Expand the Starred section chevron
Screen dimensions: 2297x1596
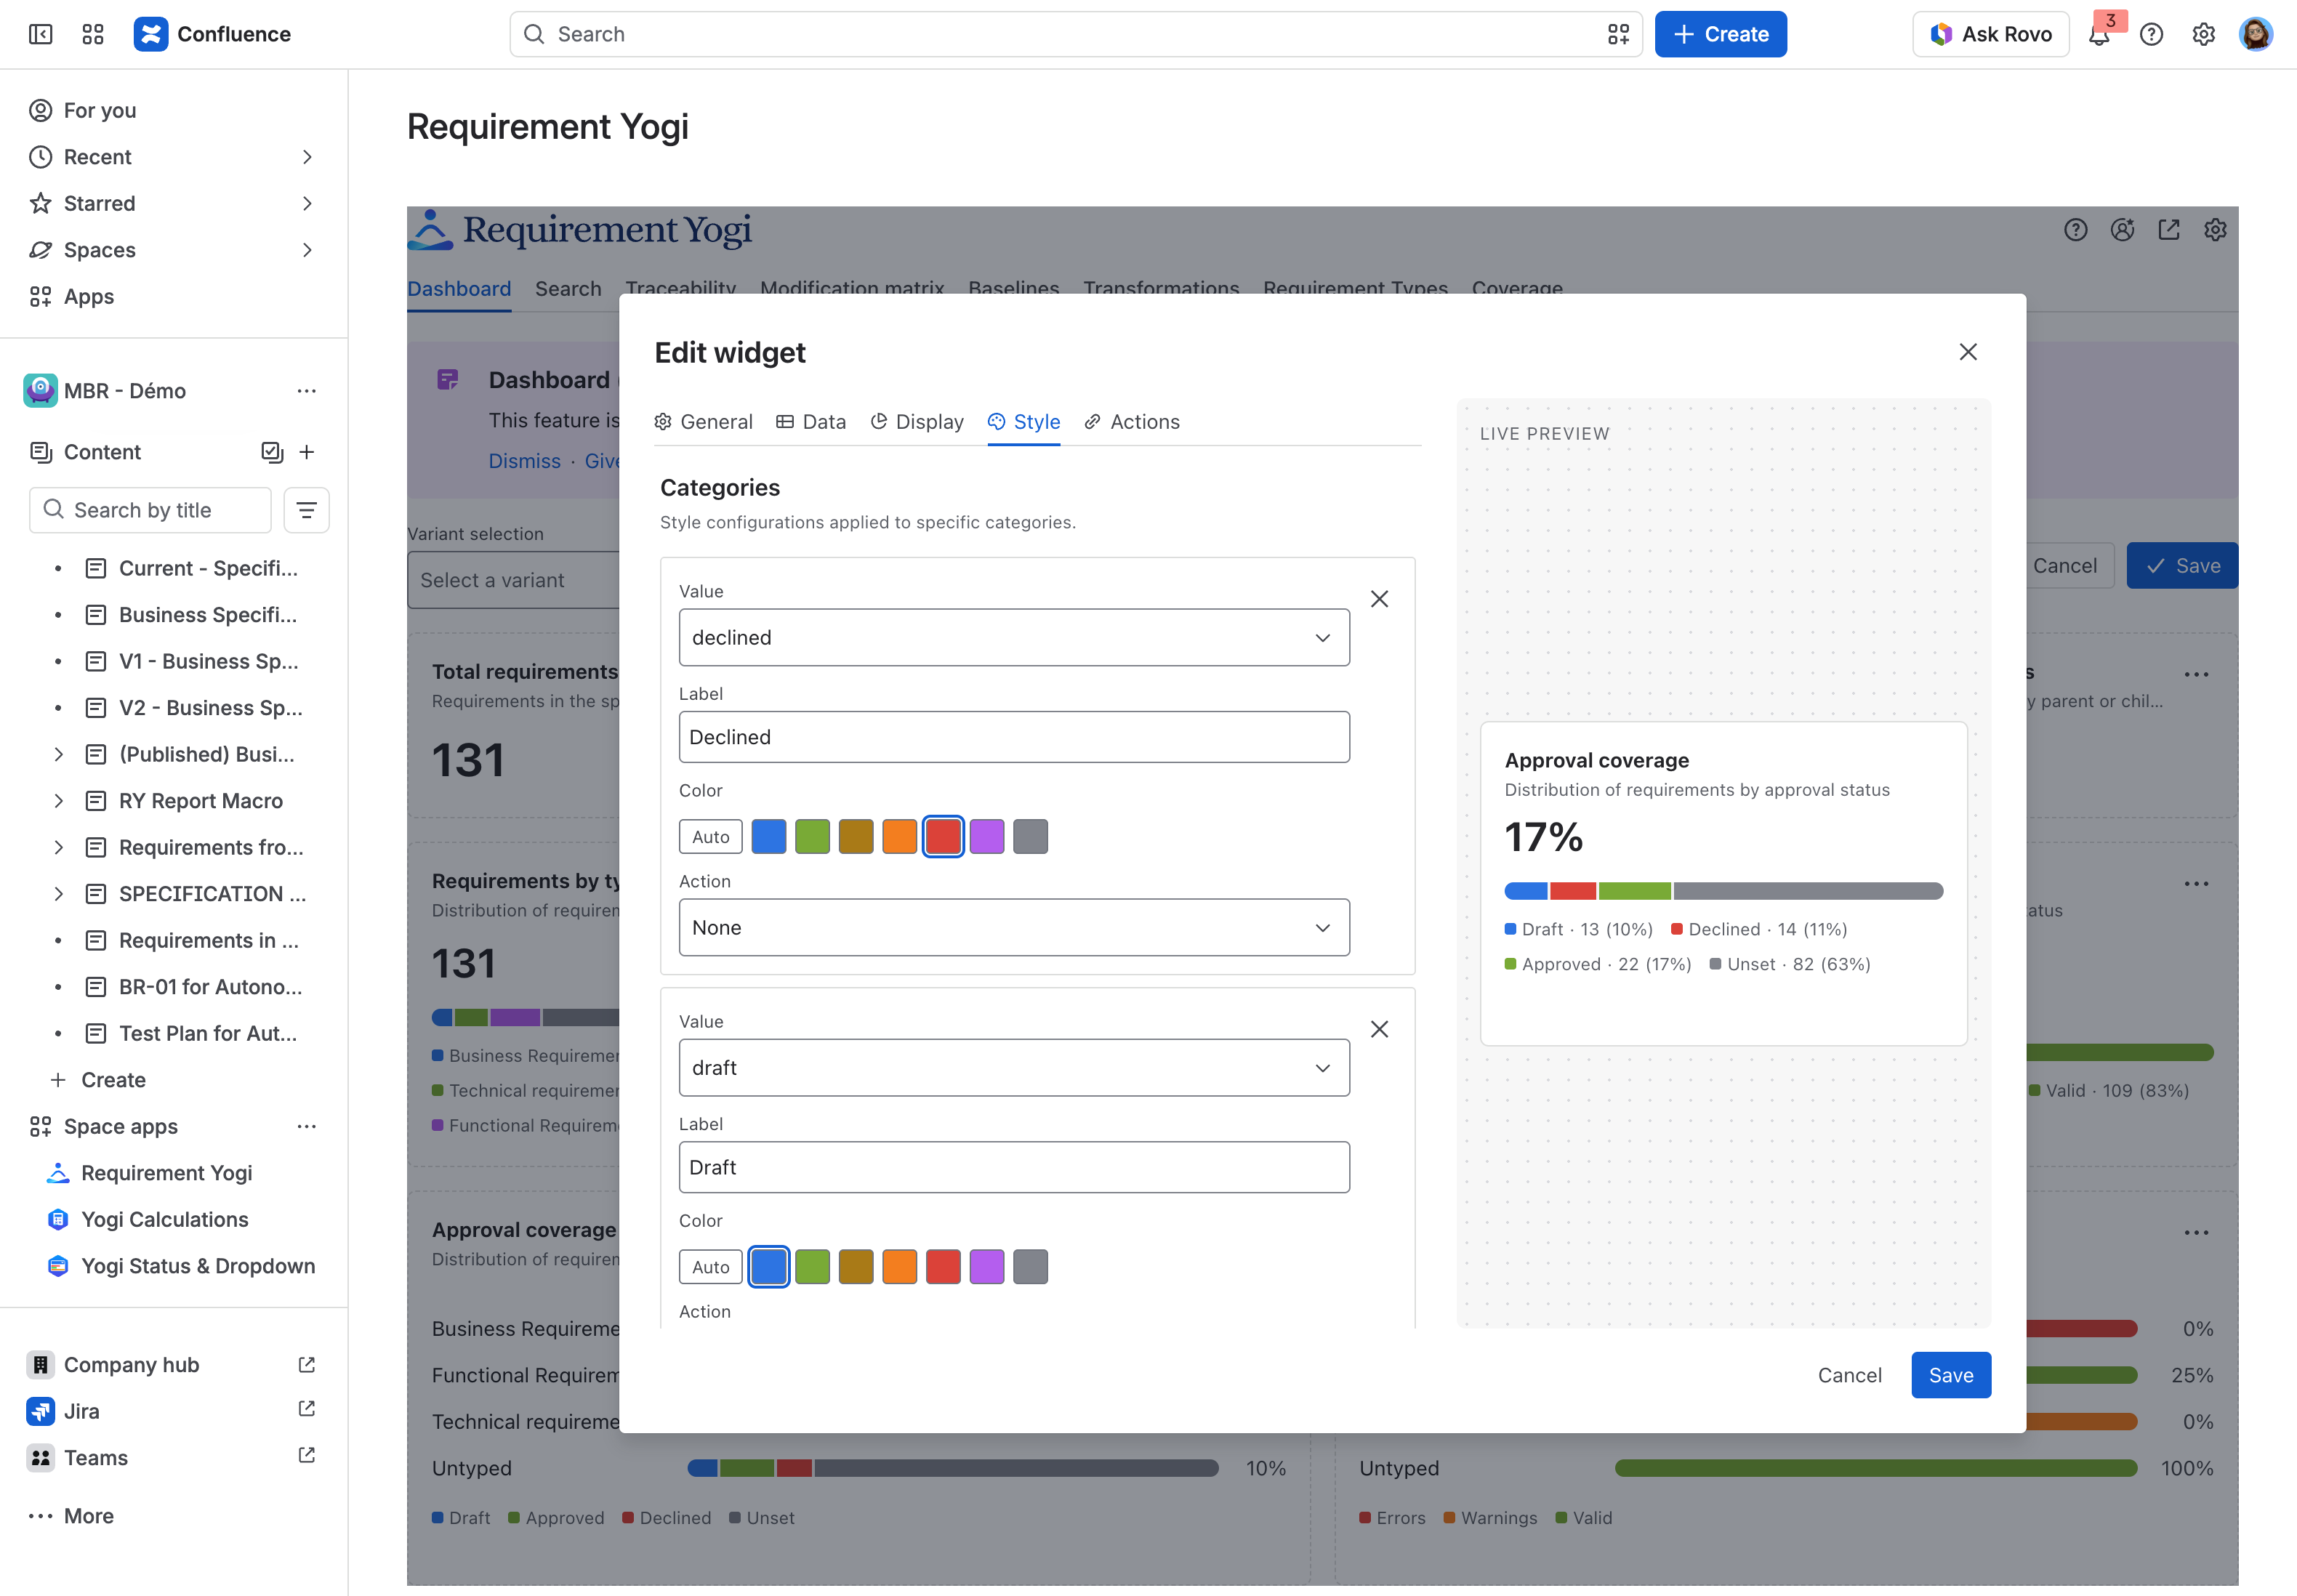(307, 203)
